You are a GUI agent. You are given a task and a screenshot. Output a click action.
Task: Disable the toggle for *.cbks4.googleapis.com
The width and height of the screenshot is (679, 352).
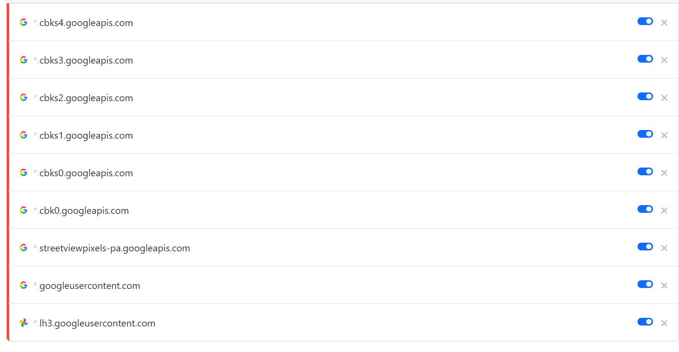[645, 21]
